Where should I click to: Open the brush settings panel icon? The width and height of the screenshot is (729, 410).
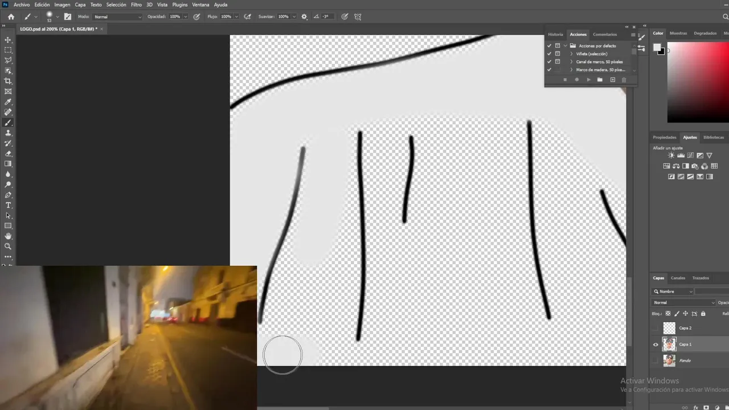(x=68, y=17)
